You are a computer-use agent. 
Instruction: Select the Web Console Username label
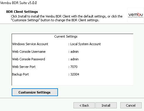[x=29, y=52]
